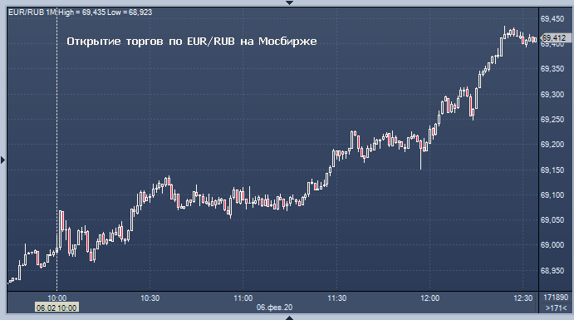Click the 12:00 time axis label

(429, 298)
